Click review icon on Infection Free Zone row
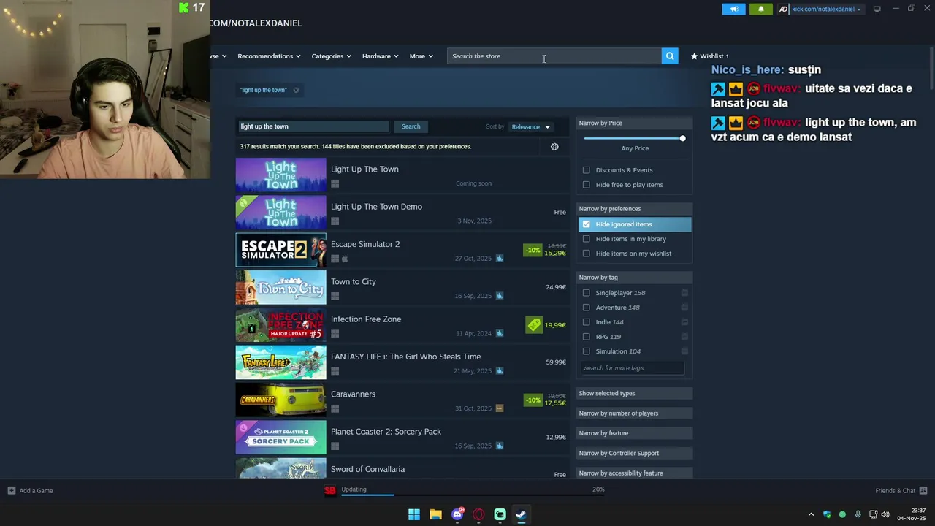Image resolution: width=935 pixels, height=526 pixels. 500,334
